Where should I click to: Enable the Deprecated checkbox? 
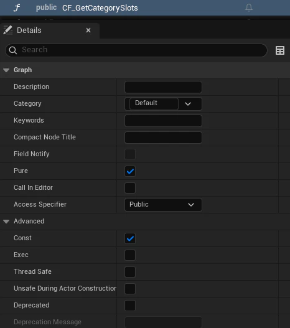click(x=130, y=306)
